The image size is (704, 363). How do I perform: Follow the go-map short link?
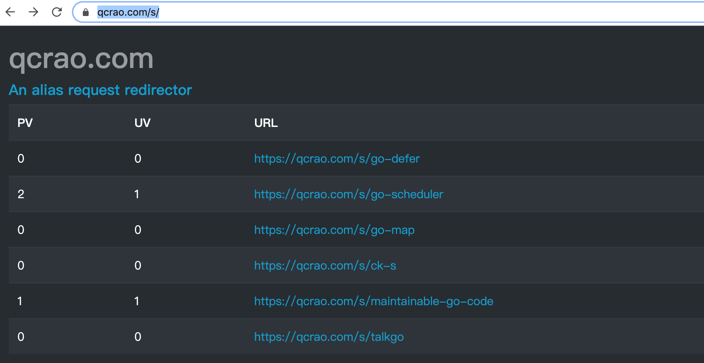pos(334,230)
